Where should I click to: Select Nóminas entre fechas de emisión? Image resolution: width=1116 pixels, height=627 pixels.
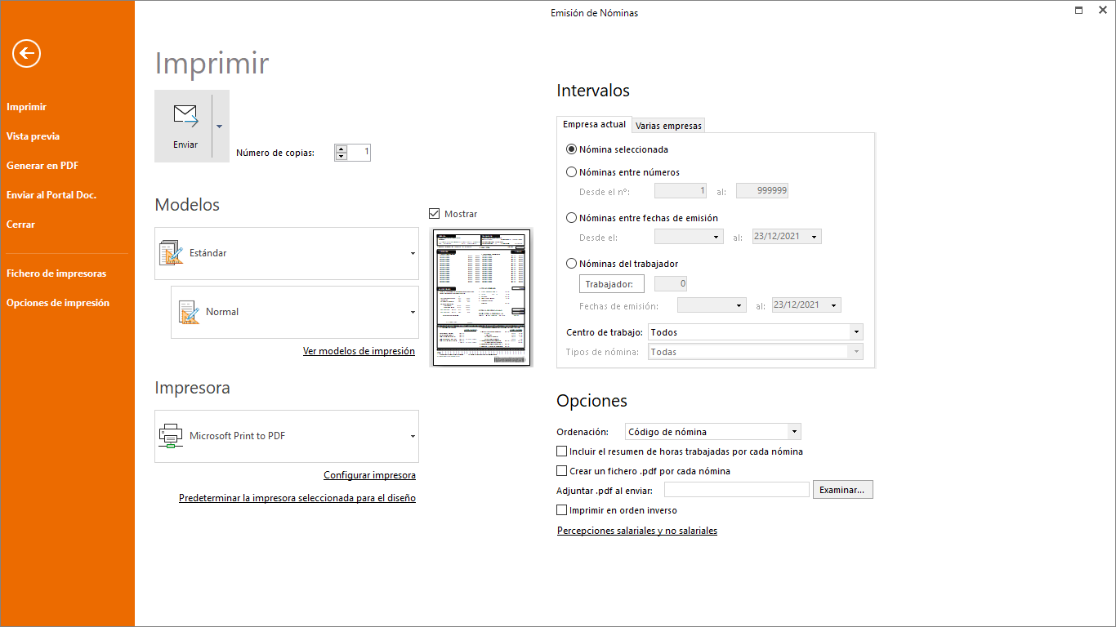572,218
